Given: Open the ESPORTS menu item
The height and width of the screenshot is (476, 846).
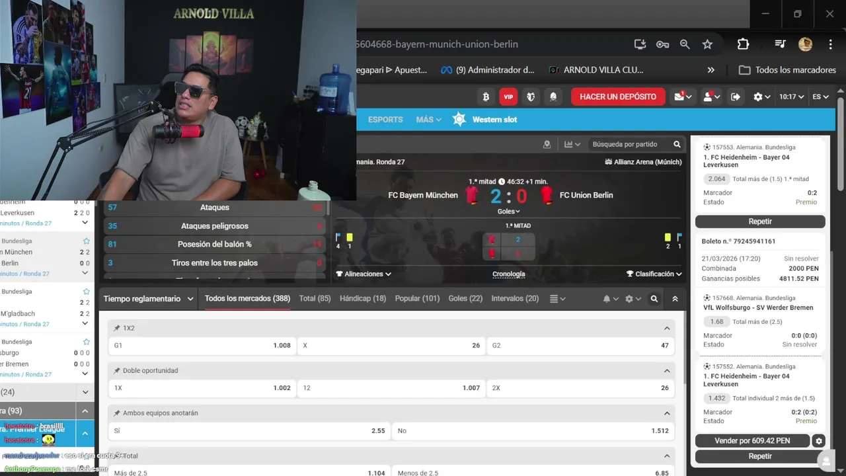Looking at the screenshot, I should pos(385,120).
